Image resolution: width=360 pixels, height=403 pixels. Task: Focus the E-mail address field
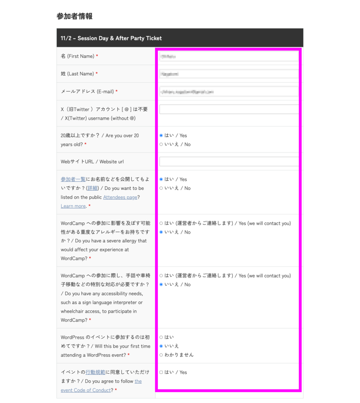point(228,92)
